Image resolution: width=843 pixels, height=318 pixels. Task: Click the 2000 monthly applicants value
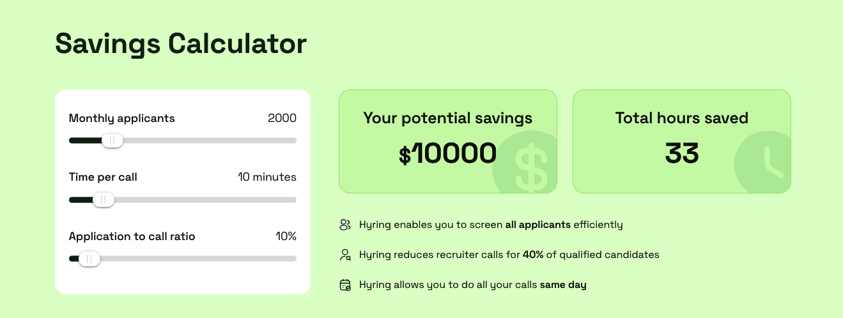click(x=282, y=118)
